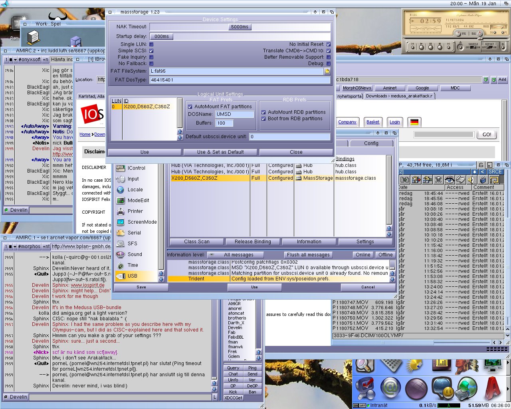The image size is (511, 409).
Task: Select Sound in the preferences sidebar
Action: [x=135, y=254]
